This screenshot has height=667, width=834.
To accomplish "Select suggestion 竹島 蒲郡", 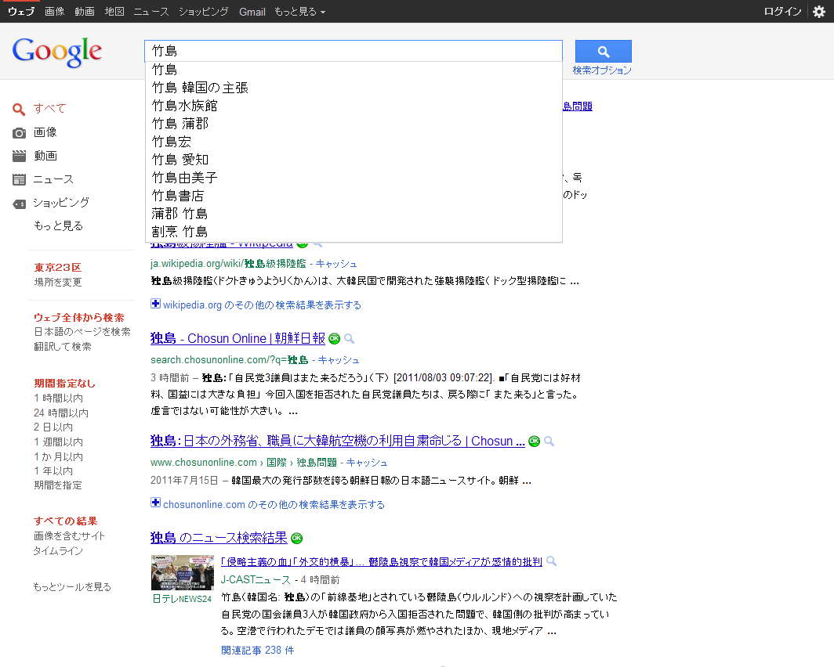I will (x=354, y=124).
